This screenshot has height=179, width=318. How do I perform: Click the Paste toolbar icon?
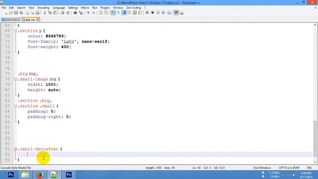click(55, 13)
